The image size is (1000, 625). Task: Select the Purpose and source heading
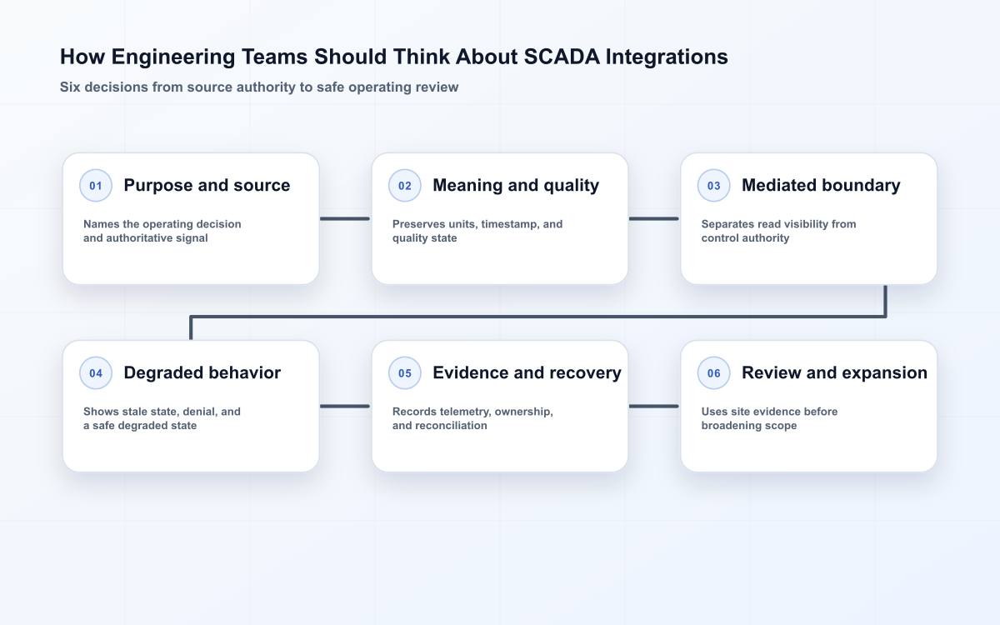point(207,186)
